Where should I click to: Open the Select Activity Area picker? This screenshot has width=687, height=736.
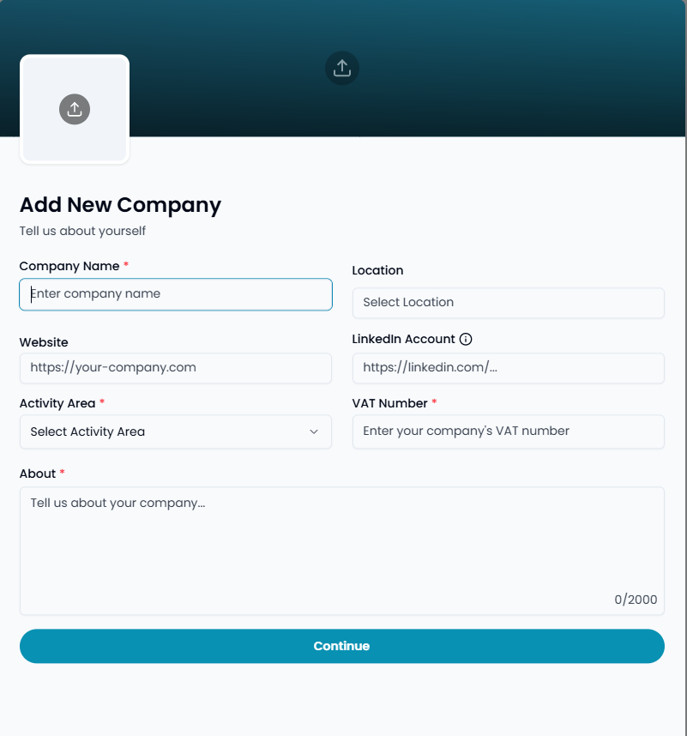point(175,431)
